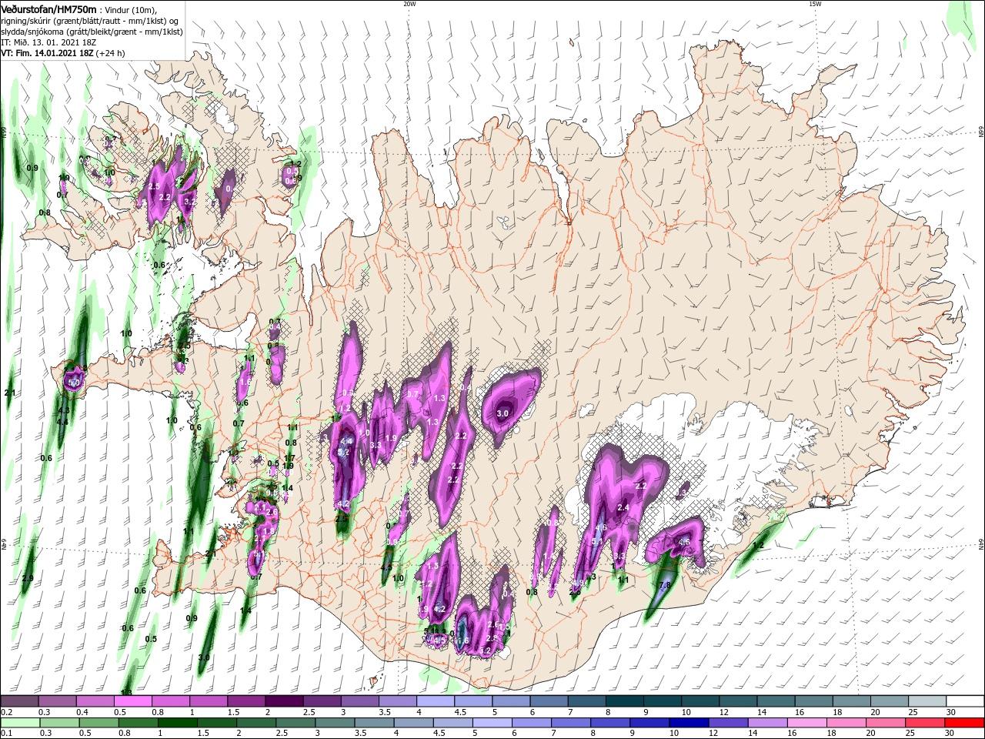The width and height of the screenshot is (985, 739).
Task: Pick the bright red swatch labeled 30 in lower legend
Action: [964, 723]
